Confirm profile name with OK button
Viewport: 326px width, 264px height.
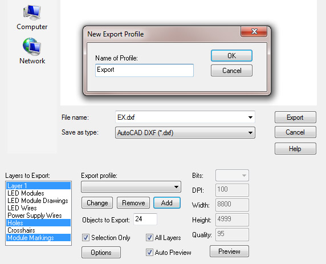(x=231, y=55)
